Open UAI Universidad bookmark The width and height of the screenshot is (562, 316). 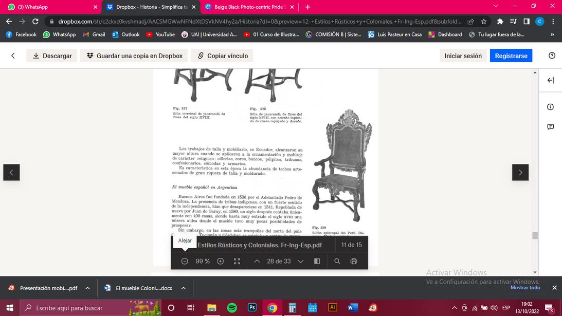[209, 34]
